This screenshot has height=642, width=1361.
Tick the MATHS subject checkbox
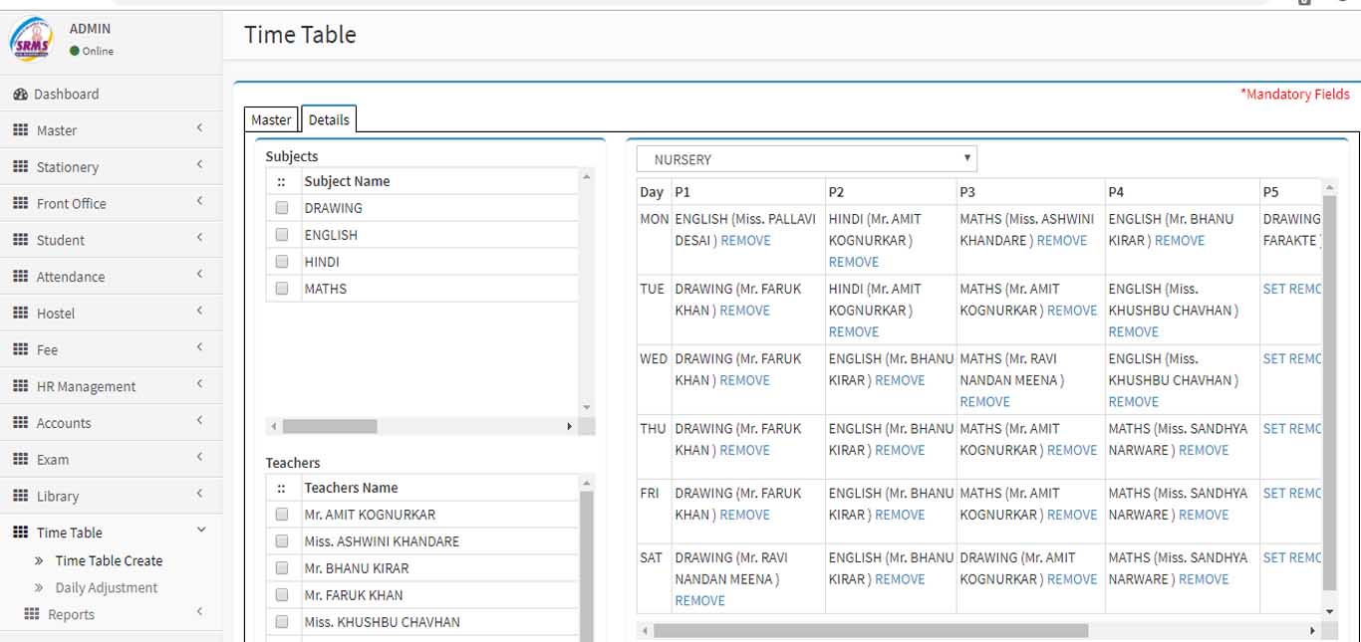point(282,289)
